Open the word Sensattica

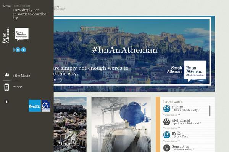point(181,146)
